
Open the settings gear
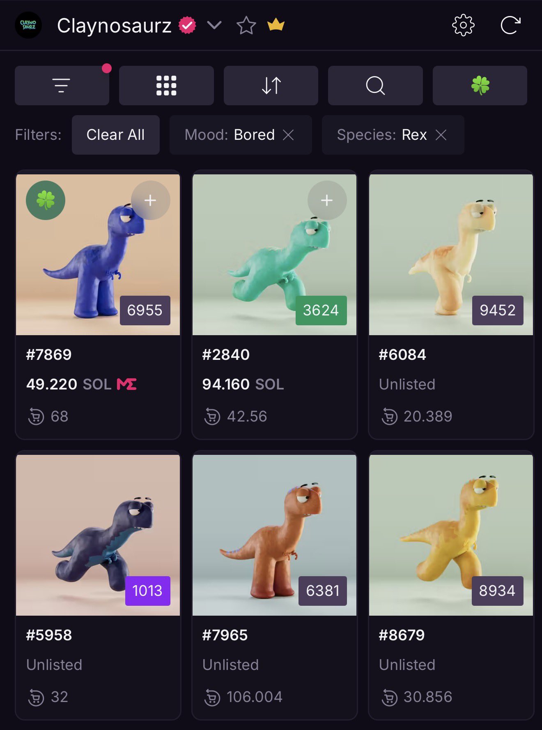tap(463, 25)
